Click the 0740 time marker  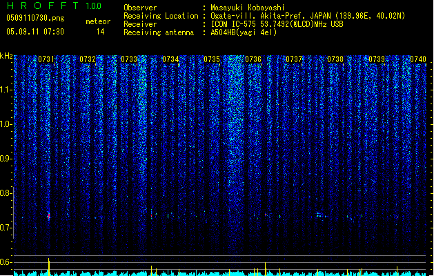418,59
